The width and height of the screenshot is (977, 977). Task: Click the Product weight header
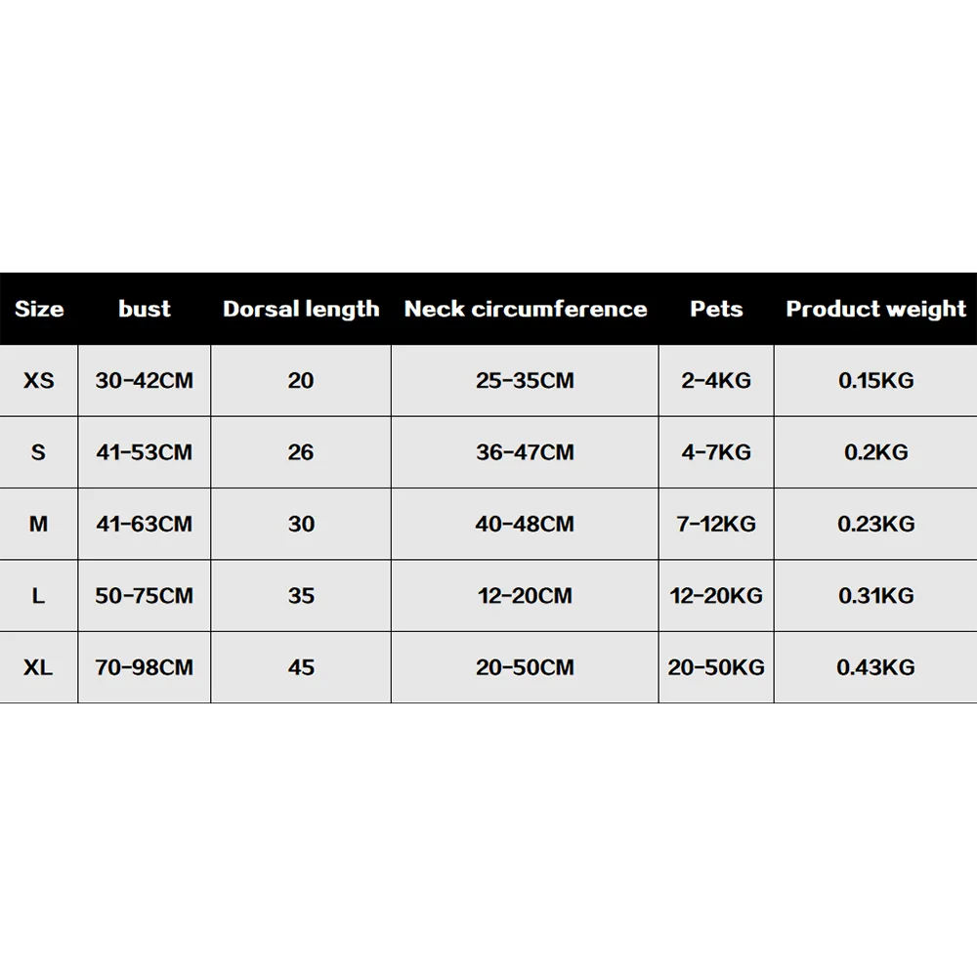click(x=875, y=310)
